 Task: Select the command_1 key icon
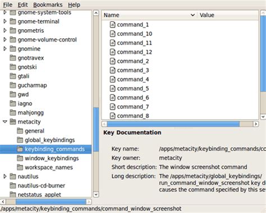(112, 25)
